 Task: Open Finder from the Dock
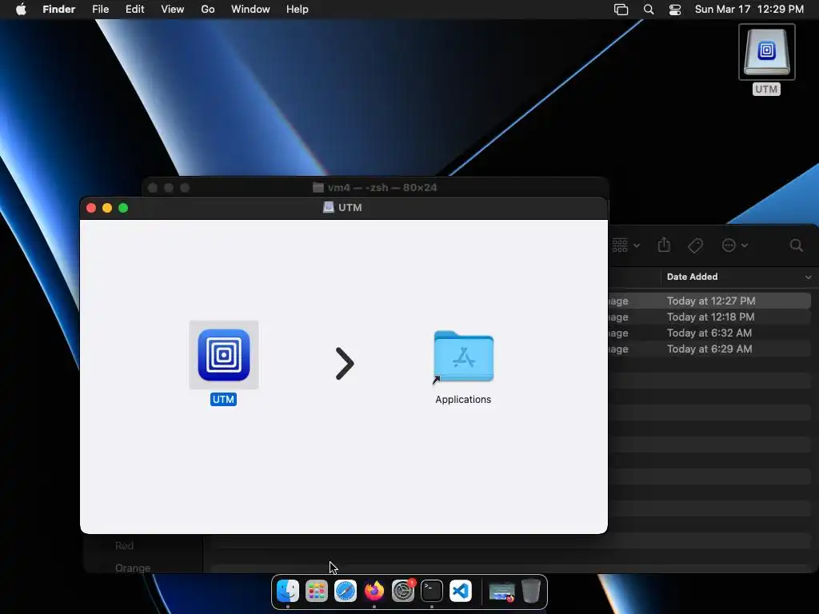click(x=288, y=591)
